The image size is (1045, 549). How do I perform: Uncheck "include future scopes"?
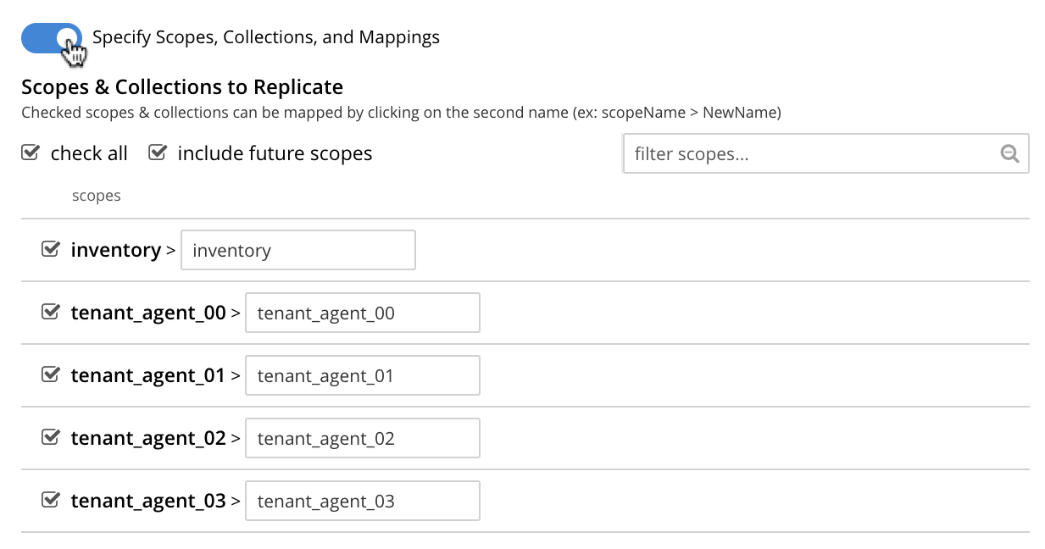(x=158, y=152)
